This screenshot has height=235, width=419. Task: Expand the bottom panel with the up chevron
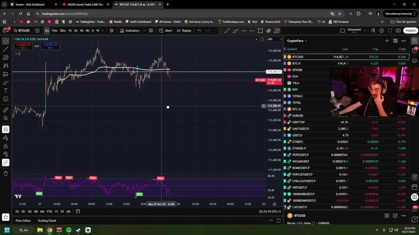(x=271, y=221)
